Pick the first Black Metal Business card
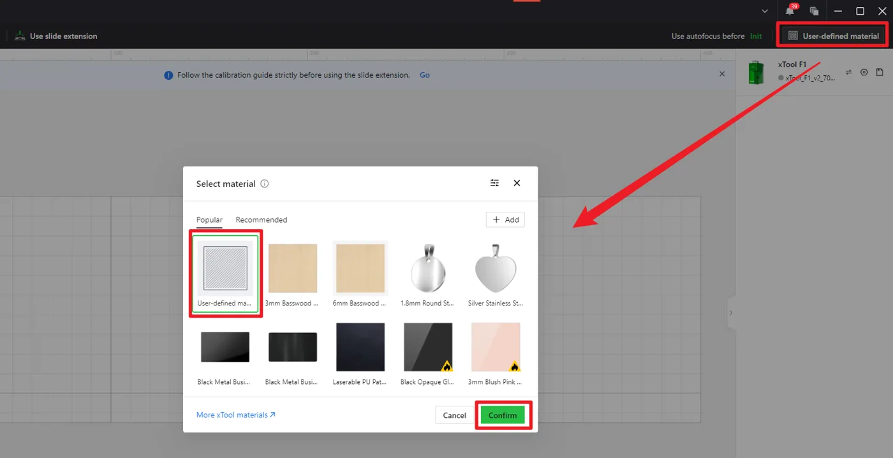893x458 pixels. (x=225, y=347)
